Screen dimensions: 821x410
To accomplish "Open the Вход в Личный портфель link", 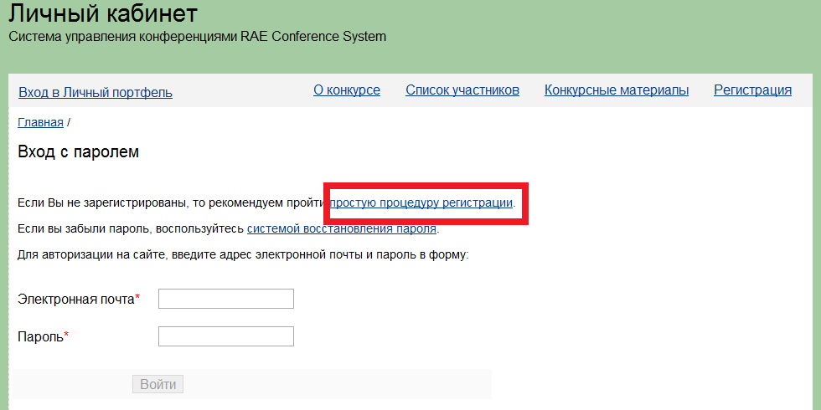I will pos(96,93).
